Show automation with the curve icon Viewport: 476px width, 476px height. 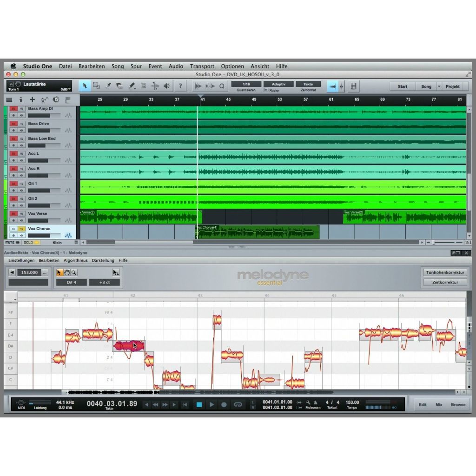(44, 99)
